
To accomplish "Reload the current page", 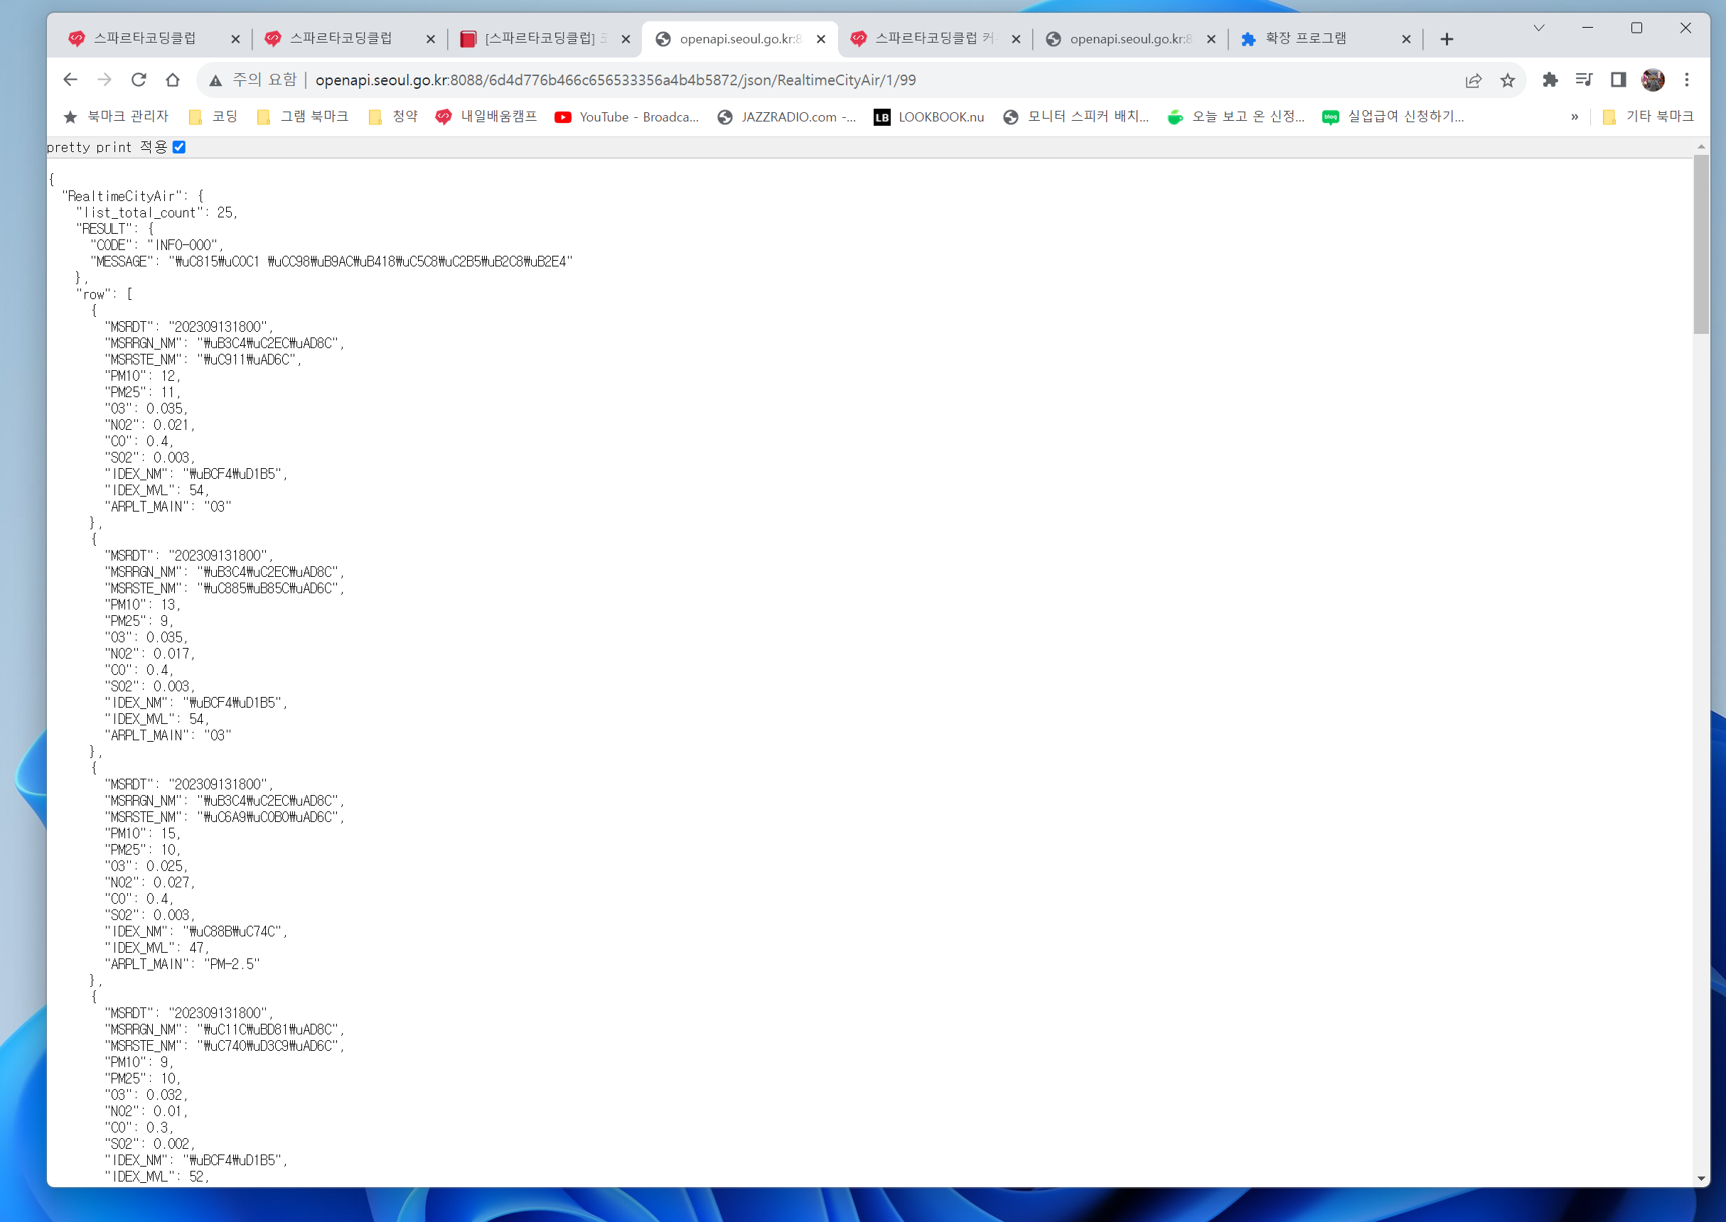I will click(139, 80).
